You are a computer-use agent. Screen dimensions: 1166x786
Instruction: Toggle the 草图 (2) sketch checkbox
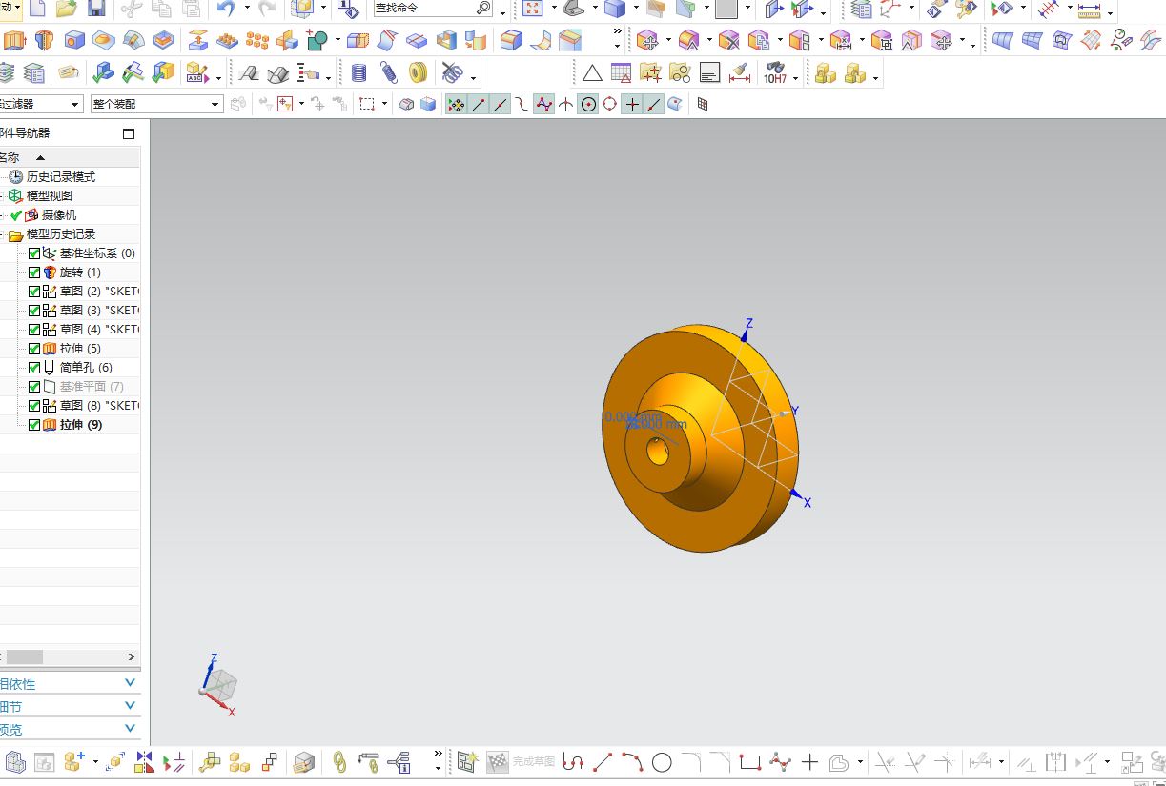(34, 292)
